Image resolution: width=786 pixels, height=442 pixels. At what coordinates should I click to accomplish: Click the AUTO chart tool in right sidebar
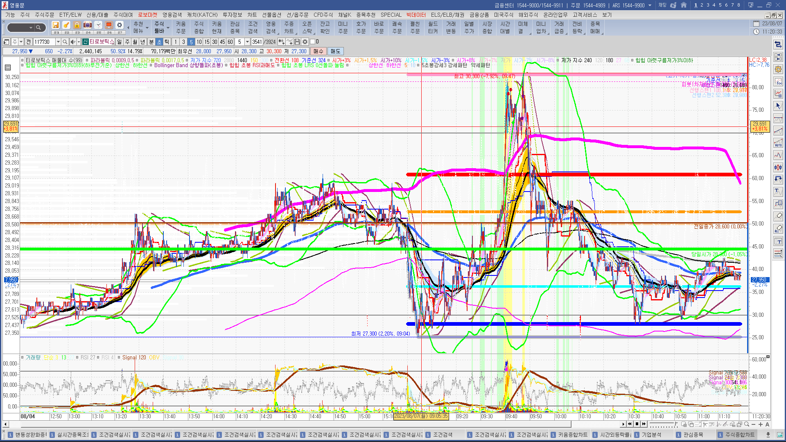(778, 143)
